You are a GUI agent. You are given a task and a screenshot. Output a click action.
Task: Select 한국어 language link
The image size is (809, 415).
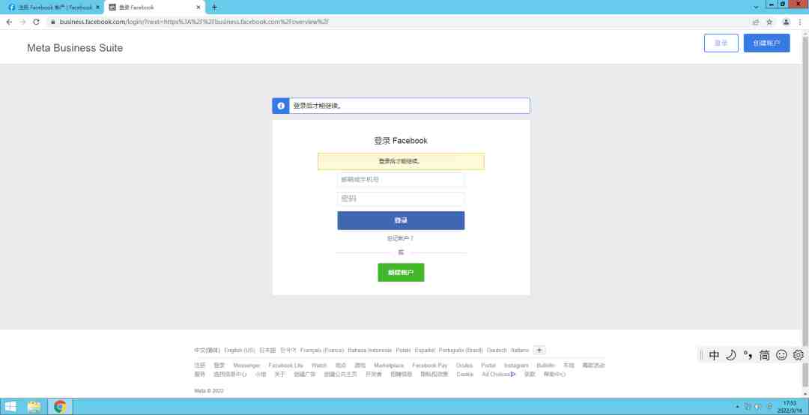(288, 350)
